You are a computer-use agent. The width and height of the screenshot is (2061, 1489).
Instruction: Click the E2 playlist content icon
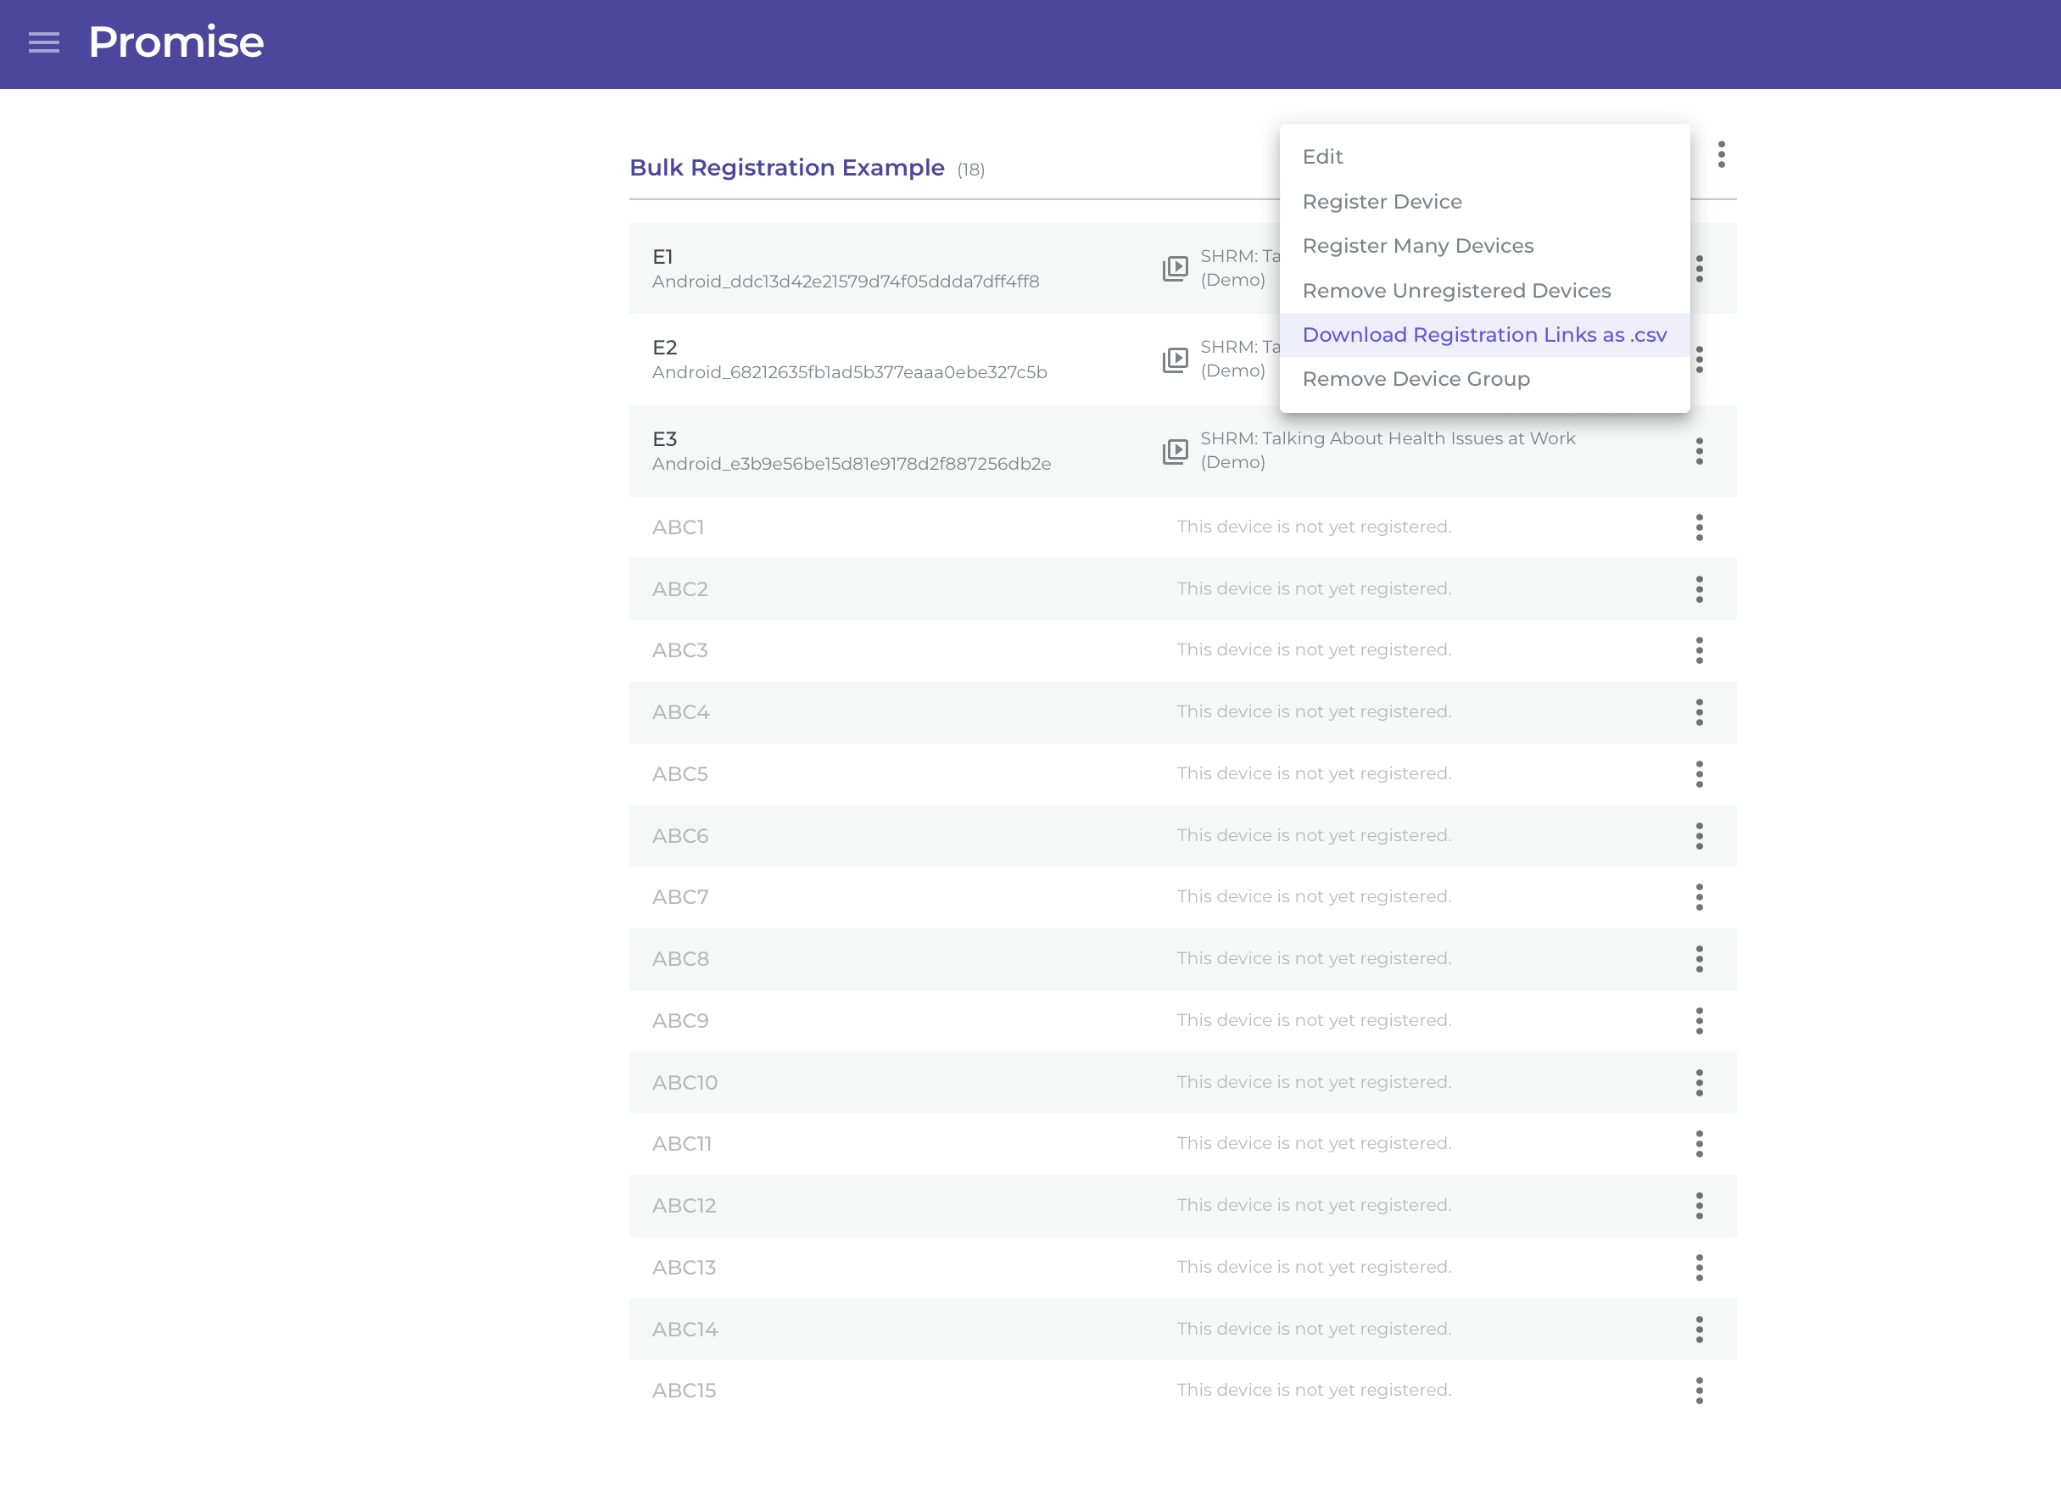(1175, 360)
